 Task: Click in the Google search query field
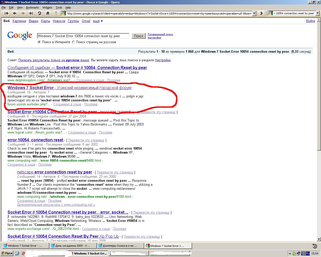(x=83, y=36)
